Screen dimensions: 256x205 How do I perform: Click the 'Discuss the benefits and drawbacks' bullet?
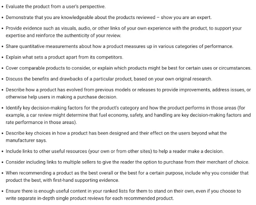pyautogui.click(x=109, y=79)
